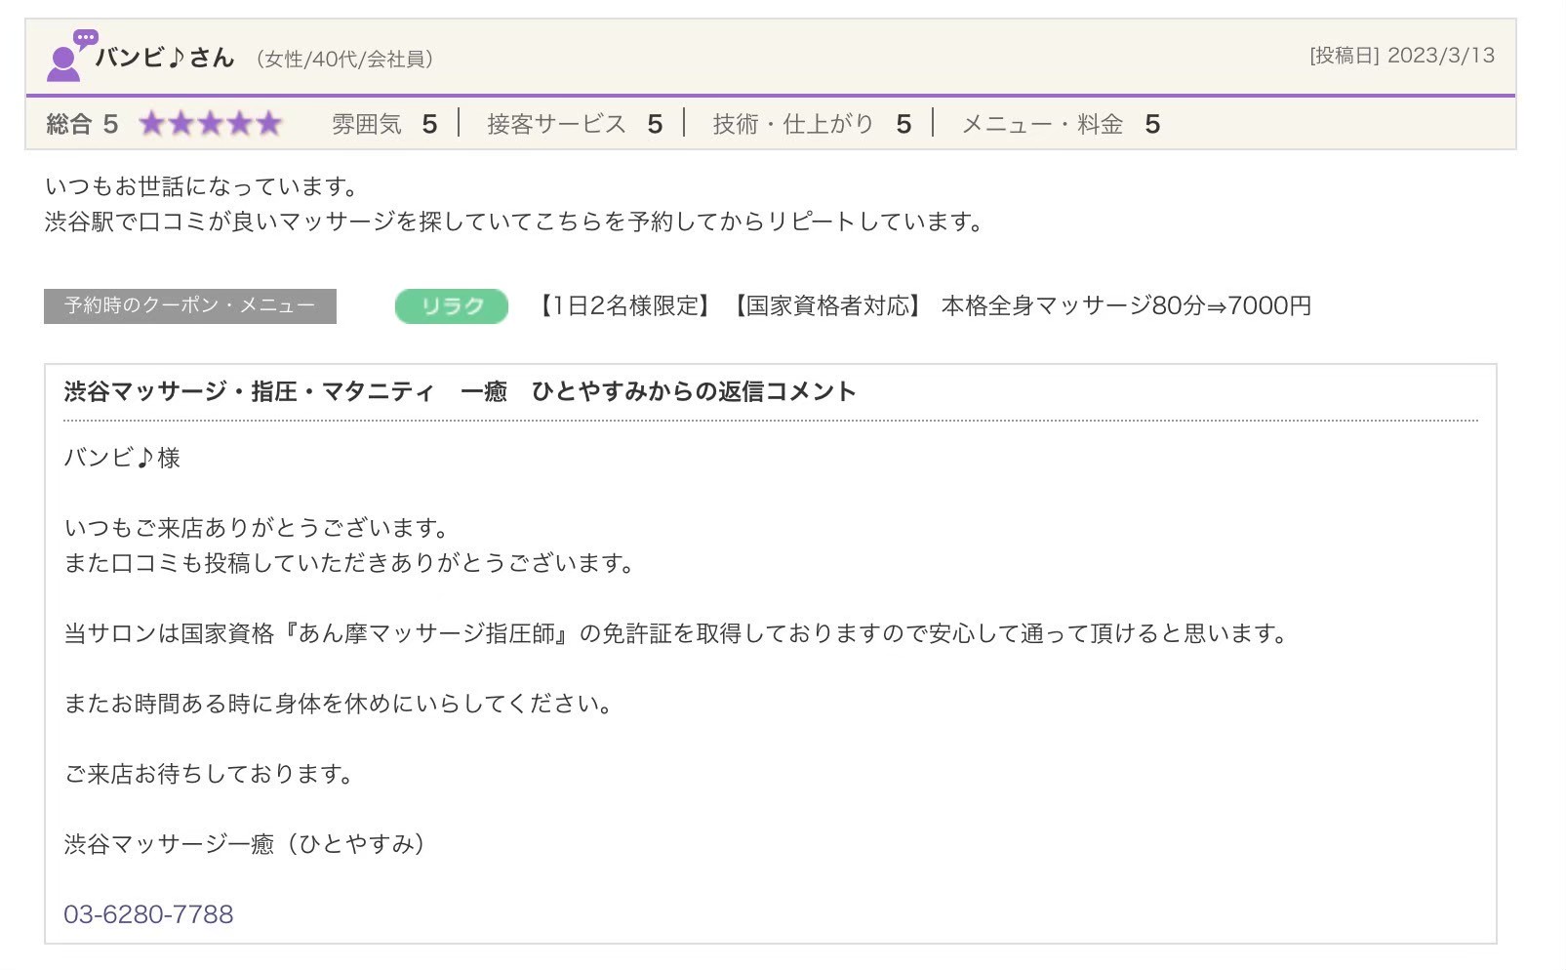This screenshot has width=1566, height=970.
Task: Click the five-star overall rating stars
Action: pyautogui.click(x=210, y=124)
